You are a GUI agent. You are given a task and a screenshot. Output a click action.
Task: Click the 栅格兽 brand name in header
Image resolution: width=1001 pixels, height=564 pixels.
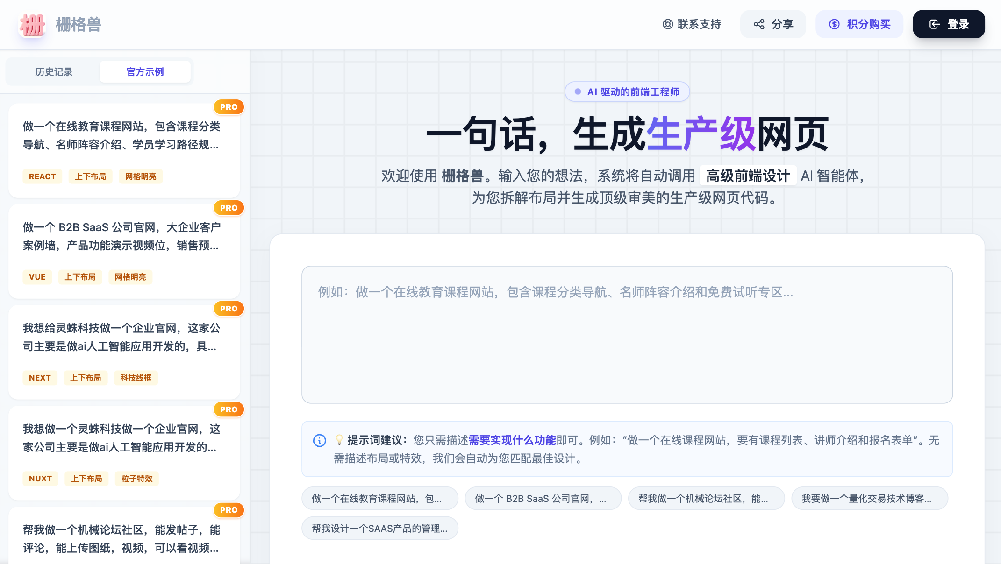point(79,25)
